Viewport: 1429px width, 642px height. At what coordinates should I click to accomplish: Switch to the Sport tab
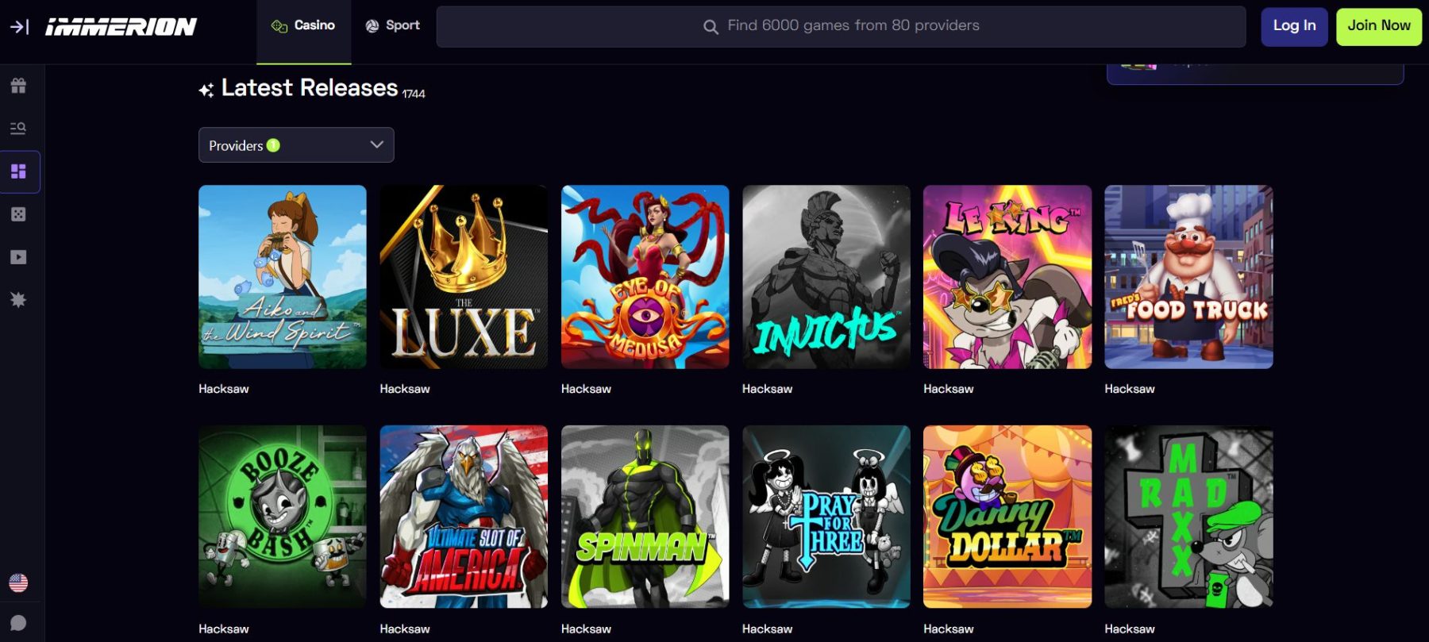(x=393, y=25)
